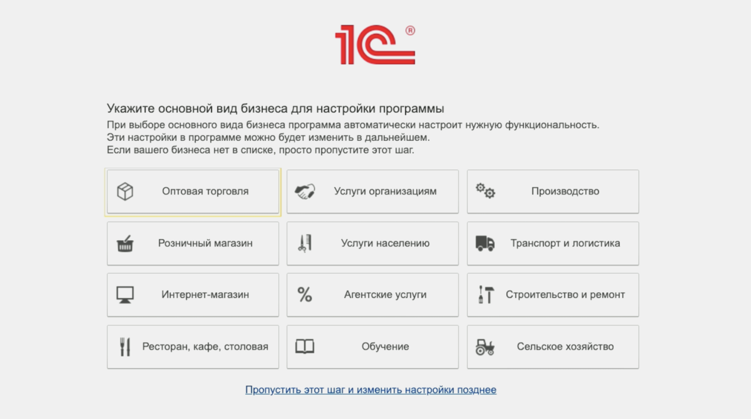751x419 pixels.
Task: Click the open book icon for Обучение
Action: click(x=305, y=346)
